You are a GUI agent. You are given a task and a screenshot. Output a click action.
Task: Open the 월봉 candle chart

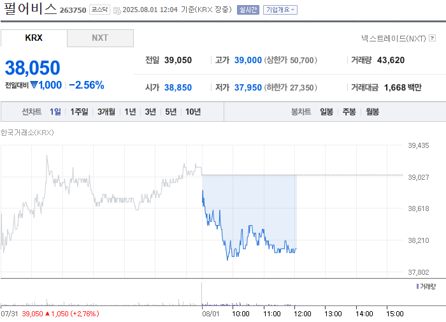372,112
